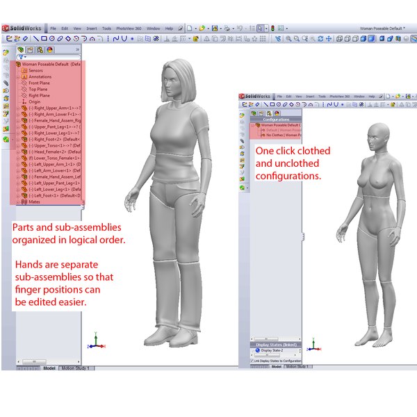Click the Print icon in main window
The width and height of the screenshot is (417, 417).
(x=227, y=28)
